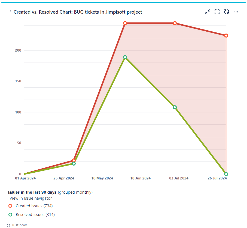Open the gadget's more options menu
This screenshot has width=247, height=228.
[236, 12]
